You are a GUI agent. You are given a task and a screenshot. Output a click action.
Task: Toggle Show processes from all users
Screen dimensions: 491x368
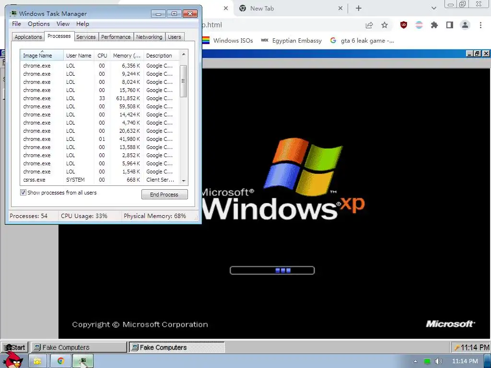coord(23,193)
